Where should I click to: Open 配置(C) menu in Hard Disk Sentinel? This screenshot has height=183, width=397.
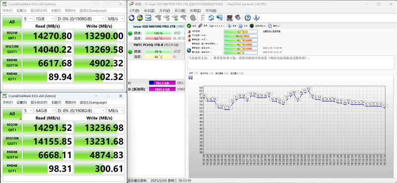click(195, 10)
